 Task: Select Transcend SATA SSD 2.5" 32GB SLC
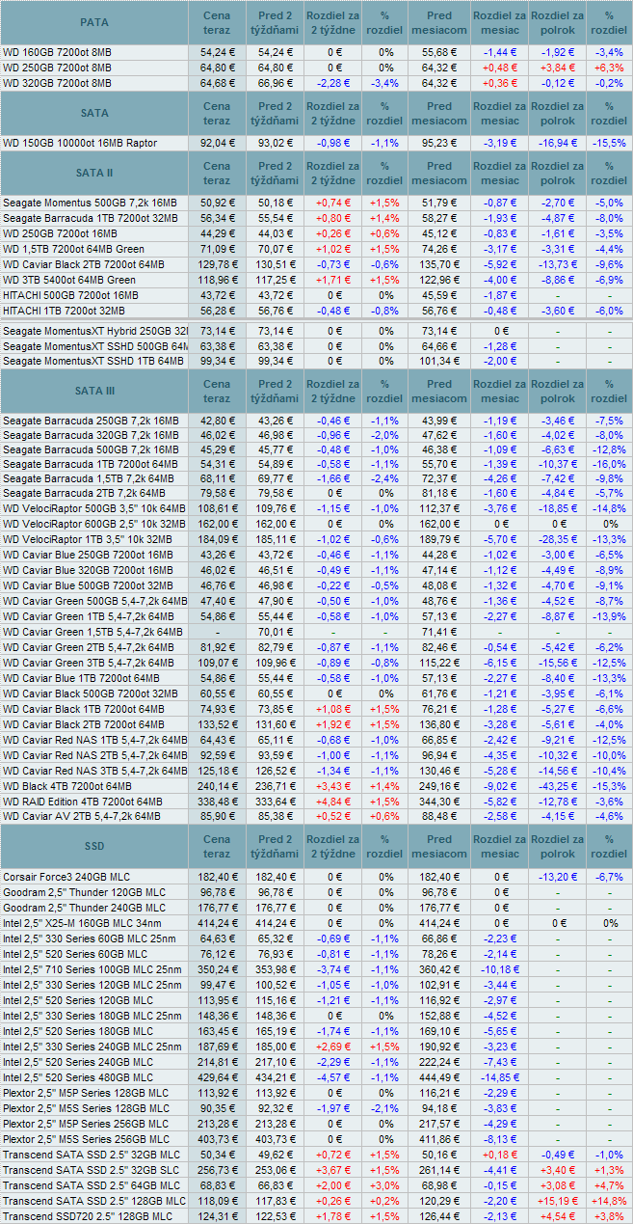pos(91,1170)
